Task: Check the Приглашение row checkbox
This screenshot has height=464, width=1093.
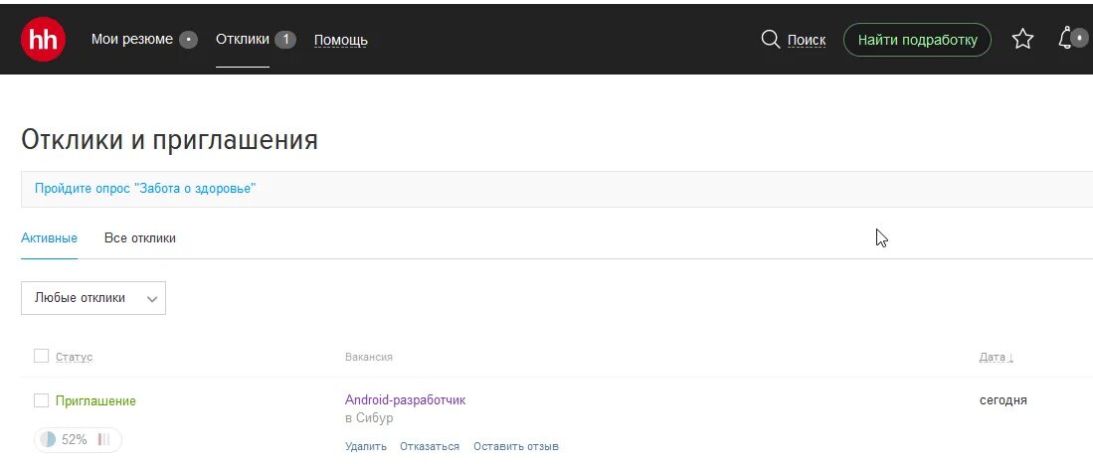Action: point(41,400)
